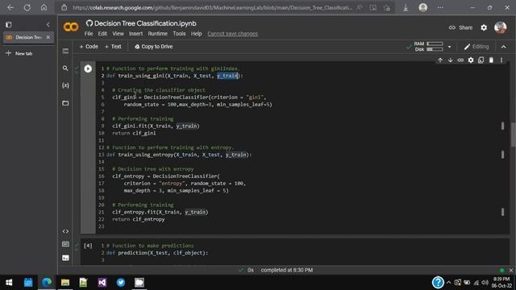516x290 pixels.
Task: Delete the current cell with trash icon
Action: pyautogui.click(x=491, y=60)
